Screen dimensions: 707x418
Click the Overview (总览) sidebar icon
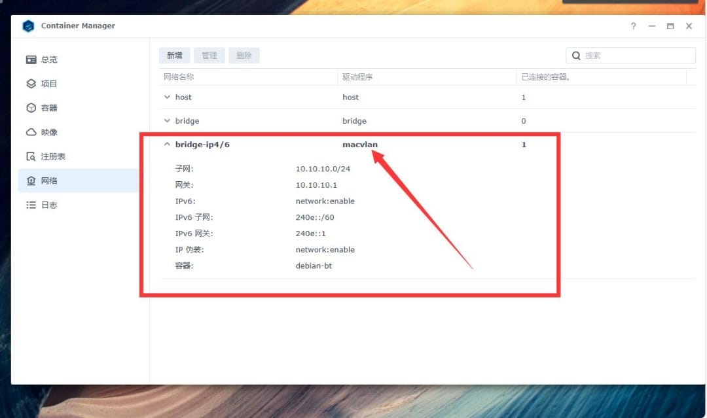click(x=30, y=59)
